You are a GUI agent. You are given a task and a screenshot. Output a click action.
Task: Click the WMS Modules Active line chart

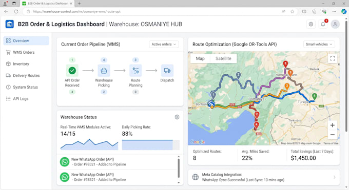[89, 144]
